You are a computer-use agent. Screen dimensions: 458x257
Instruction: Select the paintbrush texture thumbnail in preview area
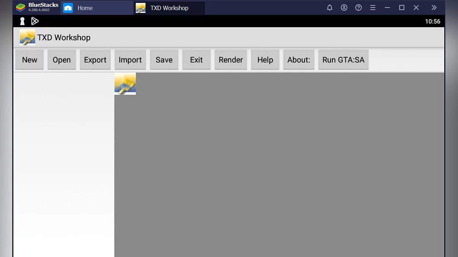(x=125, y=84)
